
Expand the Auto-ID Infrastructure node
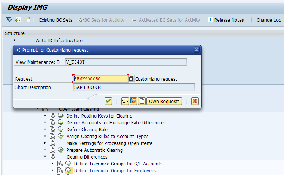pyautogui.click(x=15, y=40)
